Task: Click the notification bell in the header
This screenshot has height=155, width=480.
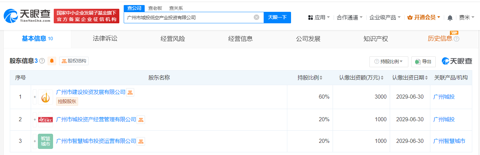Action: (x=450, y=18)
